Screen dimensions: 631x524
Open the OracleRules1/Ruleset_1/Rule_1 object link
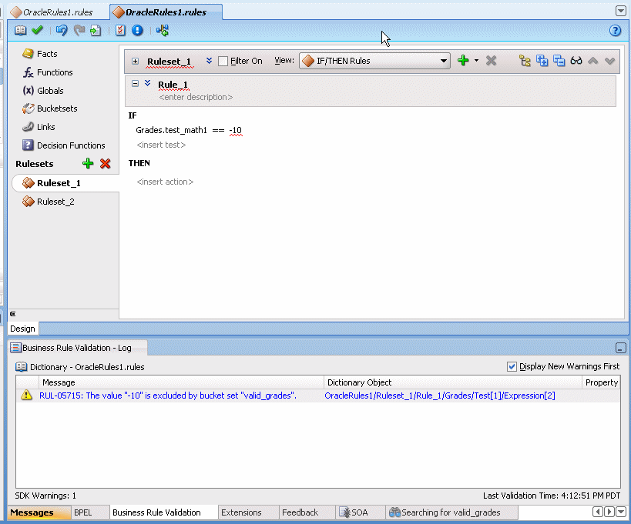click(440, 396)
